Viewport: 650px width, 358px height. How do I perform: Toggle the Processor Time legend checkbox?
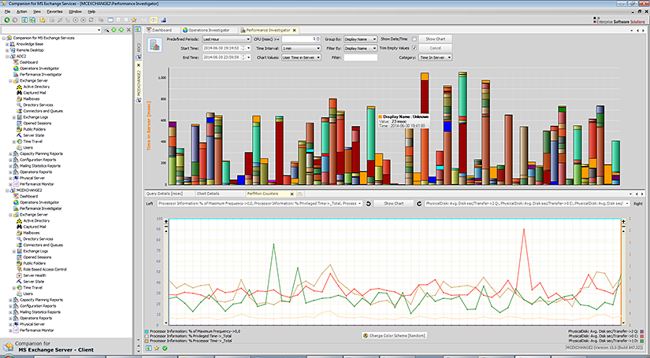[147, 341]
